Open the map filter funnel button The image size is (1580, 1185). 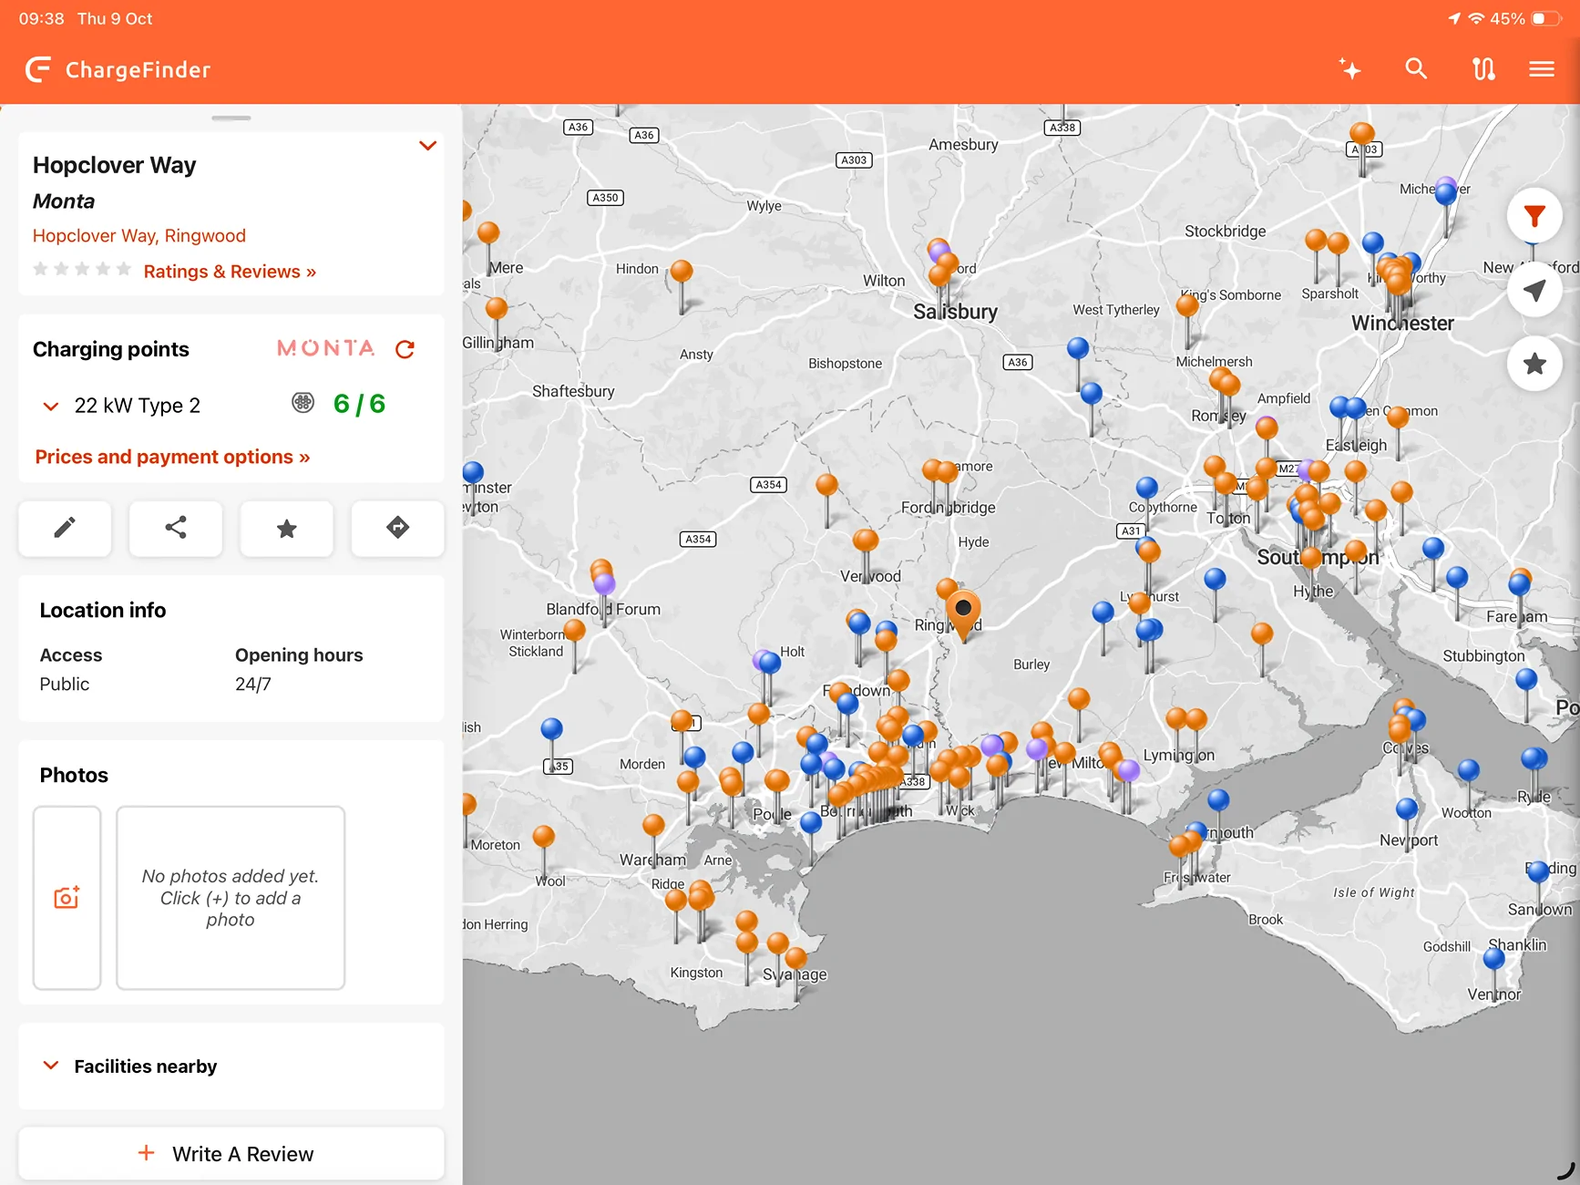click(x=1535, y=216)
